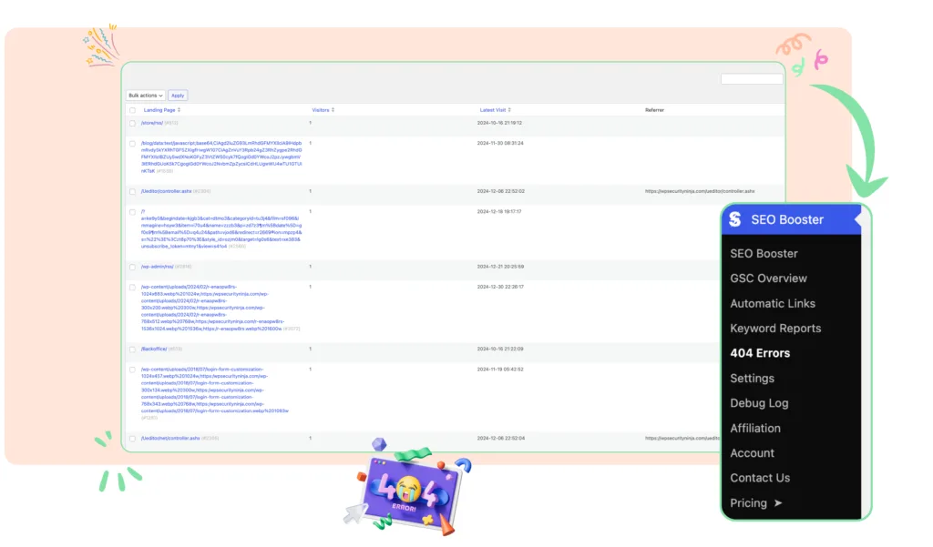Click date 2024-12-21 20:25:59
This screenshot has width=933, height=547.
(x=500, y=267)
